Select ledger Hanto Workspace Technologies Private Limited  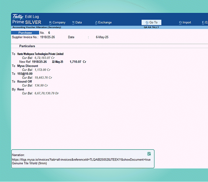point(40,54)
